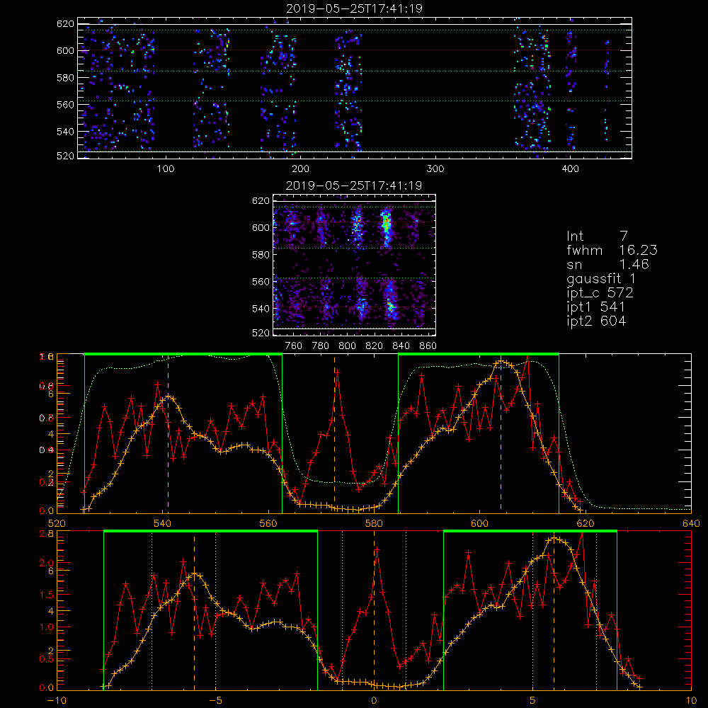Screen dimensions: 708x708
Task: Click x-axis label 840 on middle image plot
Action: 401,346
